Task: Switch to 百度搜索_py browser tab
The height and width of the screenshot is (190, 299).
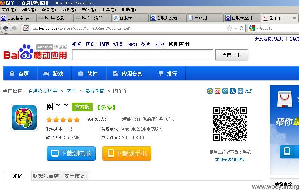Action: [x=18, y=18]
